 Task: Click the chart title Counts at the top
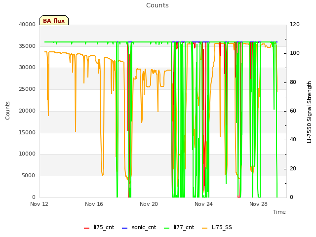(158, 5)
